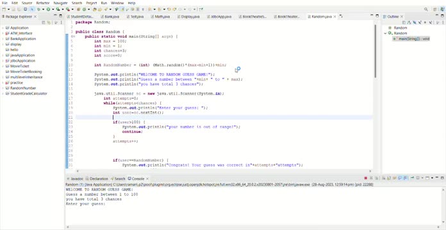Switch to the JdbcApp.java editor tab
446x230 pixels.
(x=219, y=17)
